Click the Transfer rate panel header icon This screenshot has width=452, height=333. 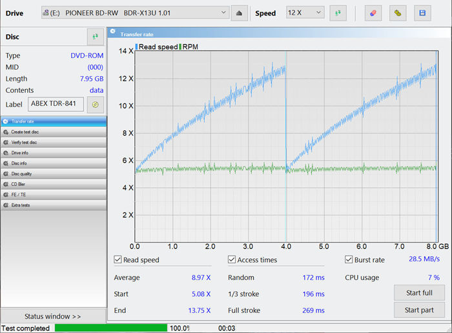[x=112, y=32]
